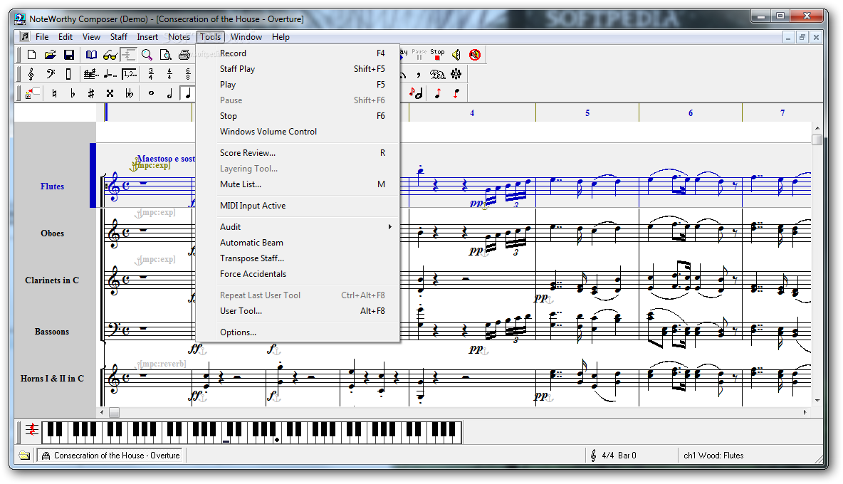Open the Insert menu
Viewport: 843px width, 484px height.
point(147,36)
